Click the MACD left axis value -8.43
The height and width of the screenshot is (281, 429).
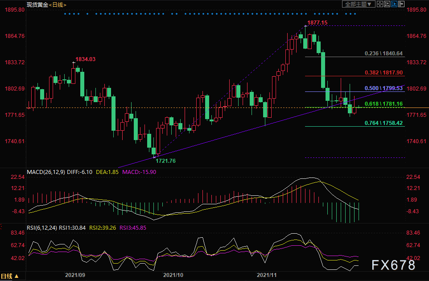[18, 211]
